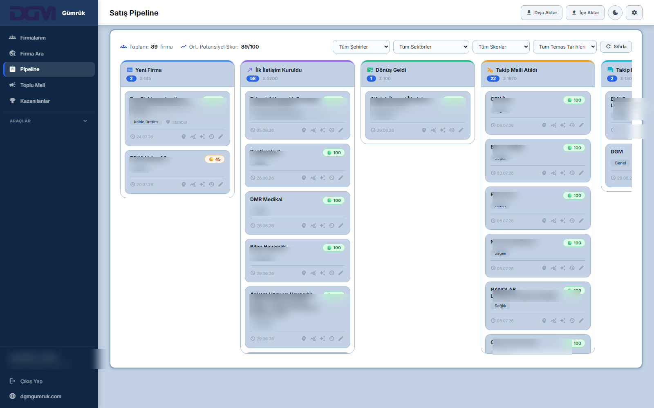
Task: Click the Yeni Firma column header
Action: (177, 74)
